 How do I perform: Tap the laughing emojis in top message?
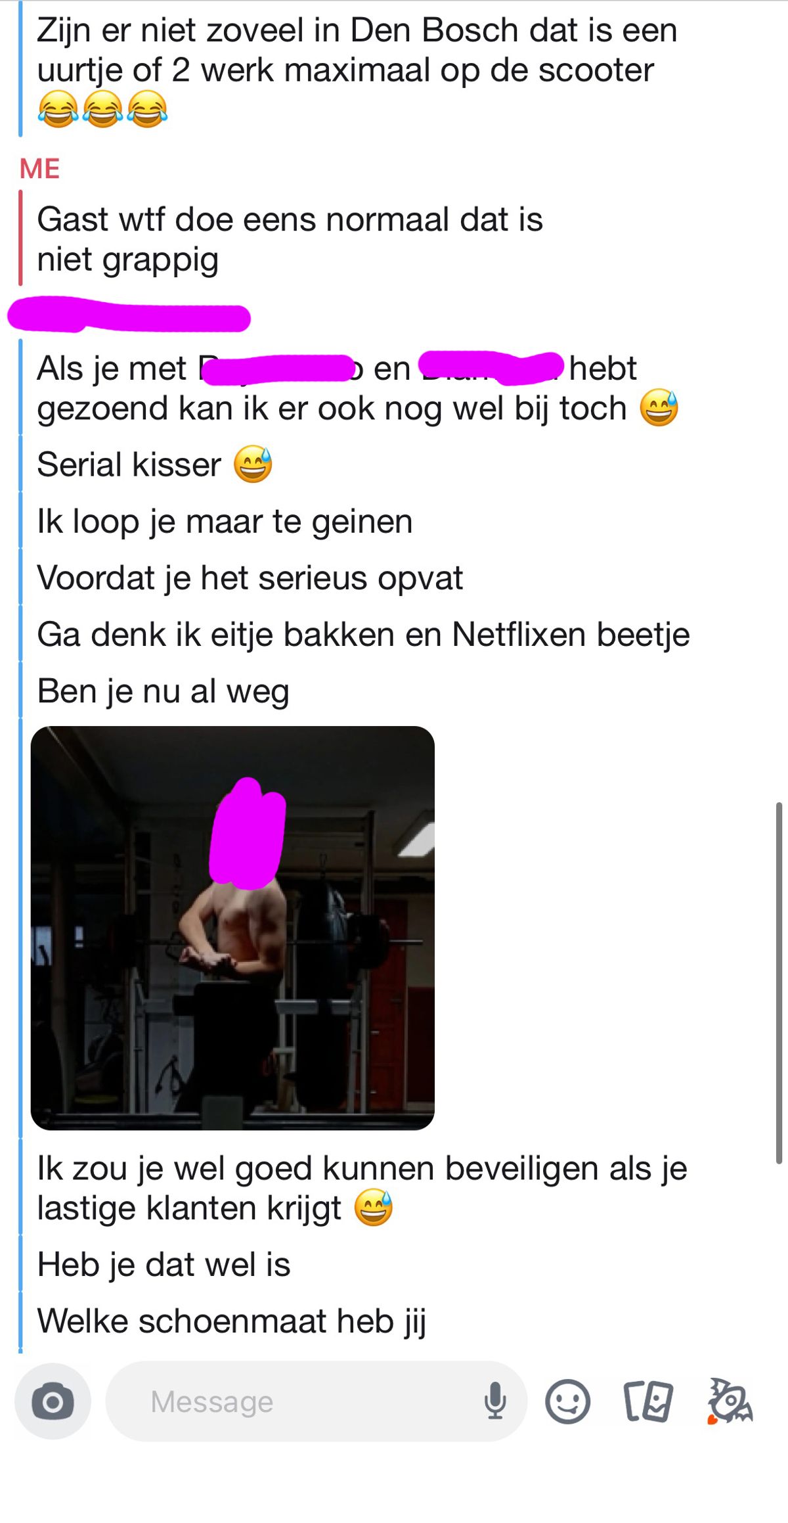click(x=102, y=109)
